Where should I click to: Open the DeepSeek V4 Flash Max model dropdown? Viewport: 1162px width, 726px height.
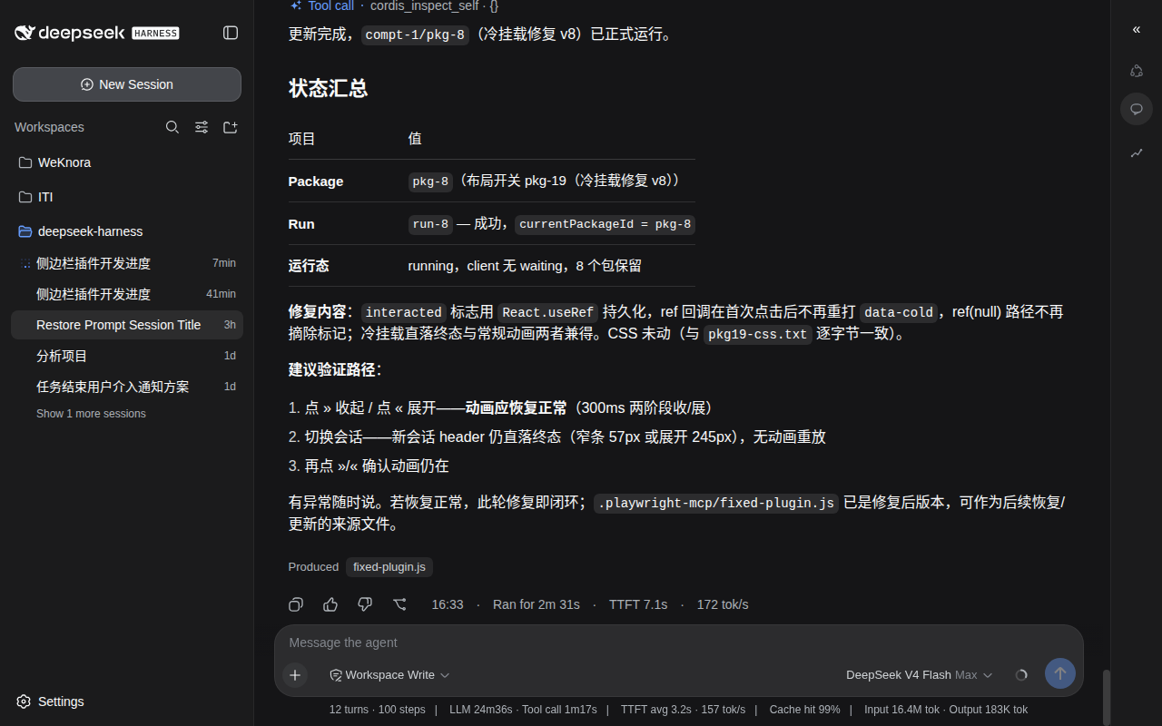(x=920, y=675)
